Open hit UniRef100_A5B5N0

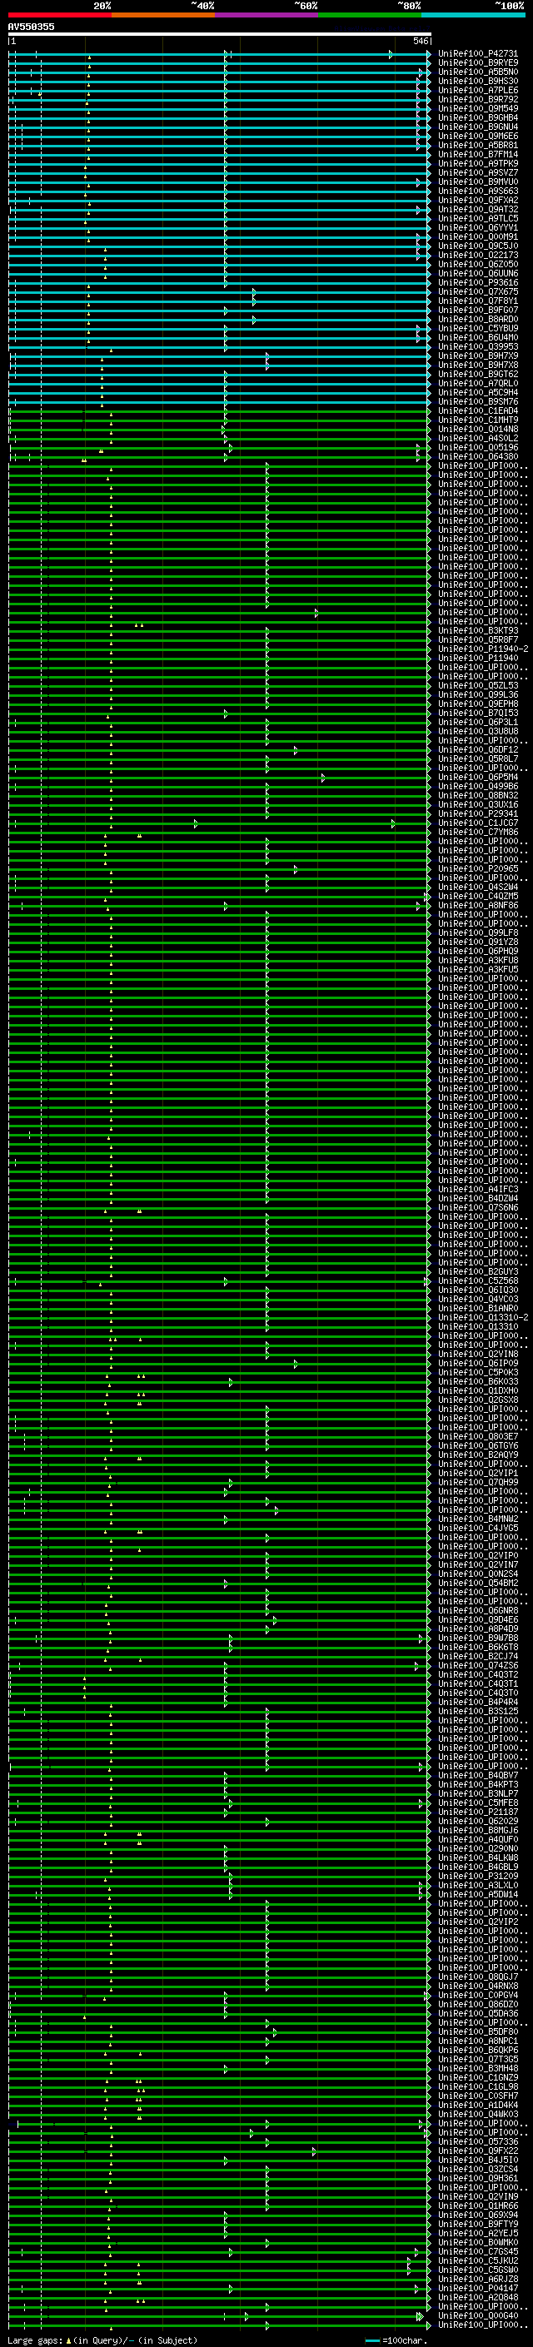477,72
